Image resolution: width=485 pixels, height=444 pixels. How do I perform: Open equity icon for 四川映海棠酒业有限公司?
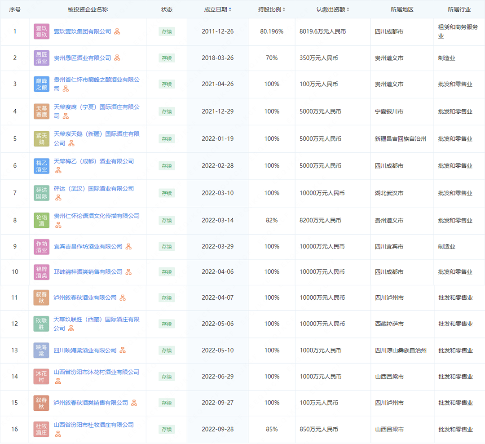click(123, 351)
